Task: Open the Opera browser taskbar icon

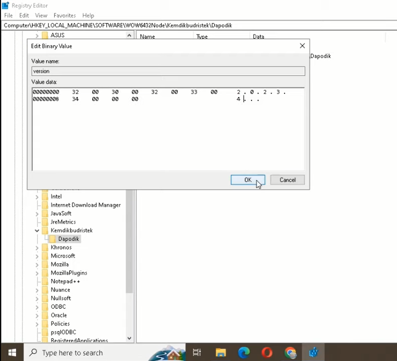Action: tap(267, 353)
